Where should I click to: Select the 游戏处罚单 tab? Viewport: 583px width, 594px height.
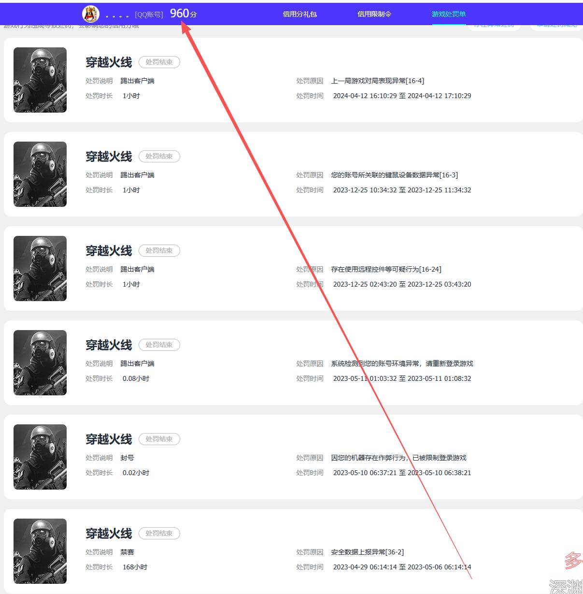(x=449, y=14)
